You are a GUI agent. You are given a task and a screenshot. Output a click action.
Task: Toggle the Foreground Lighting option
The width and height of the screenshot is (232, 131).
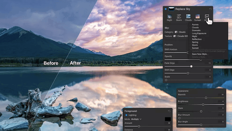126,115
